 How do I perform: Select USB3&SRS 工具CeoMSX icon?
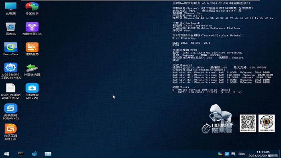pos(11,71)
